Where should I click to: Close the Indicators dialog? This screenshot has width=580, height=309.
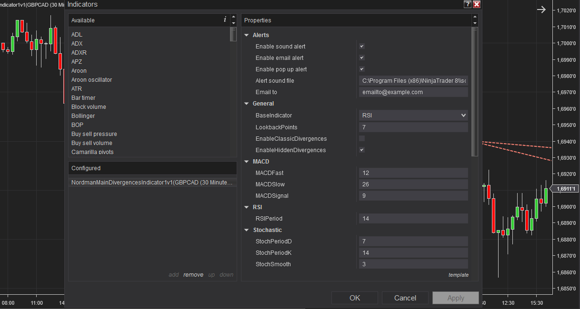476,4
